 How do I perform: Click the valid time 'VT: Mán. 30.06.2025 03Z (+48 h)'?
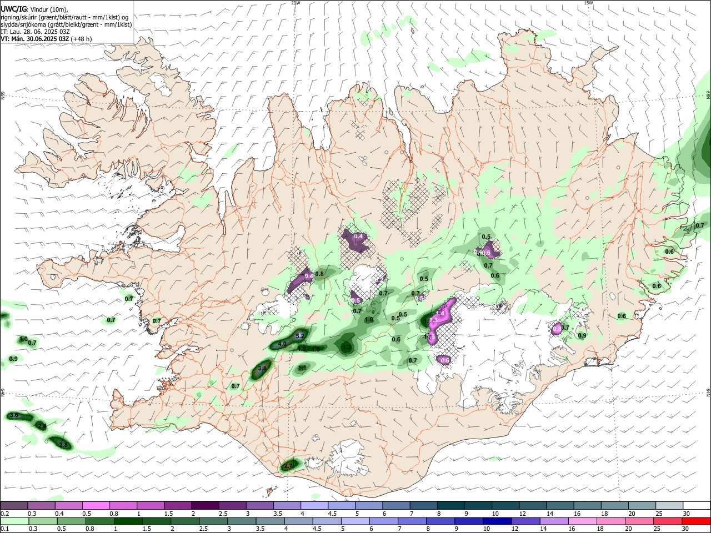(46, 39)
